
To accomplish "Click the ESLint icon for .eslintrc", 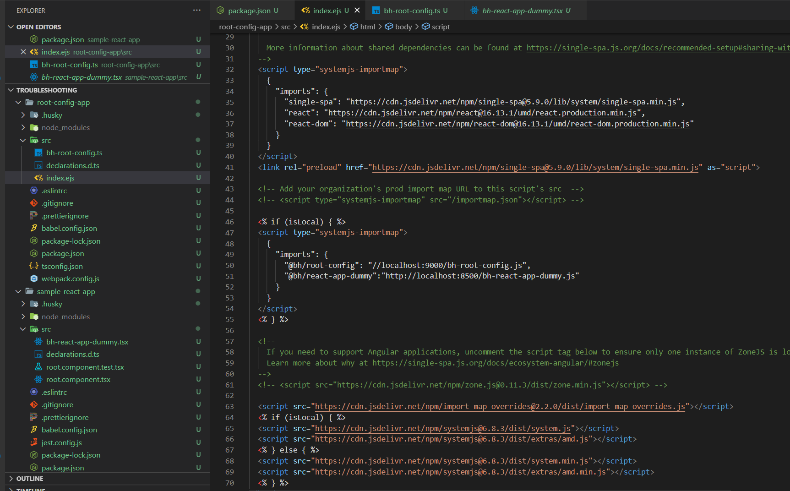I will [34, 190].
